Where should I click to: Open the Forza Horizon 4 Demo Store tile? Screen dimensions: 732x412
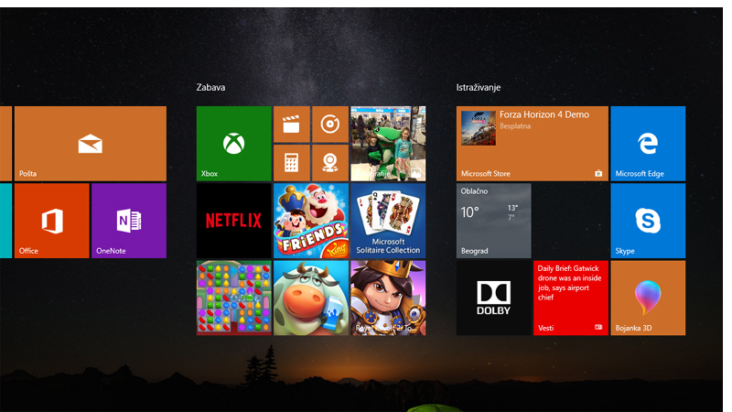[532, 143]
